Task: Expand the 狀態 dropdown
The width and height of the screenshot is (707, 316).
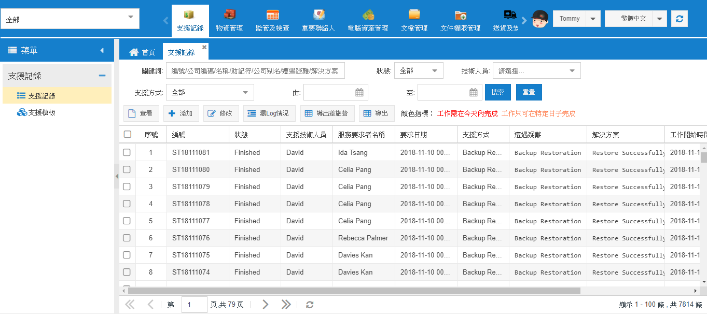Action: point(419,70)
